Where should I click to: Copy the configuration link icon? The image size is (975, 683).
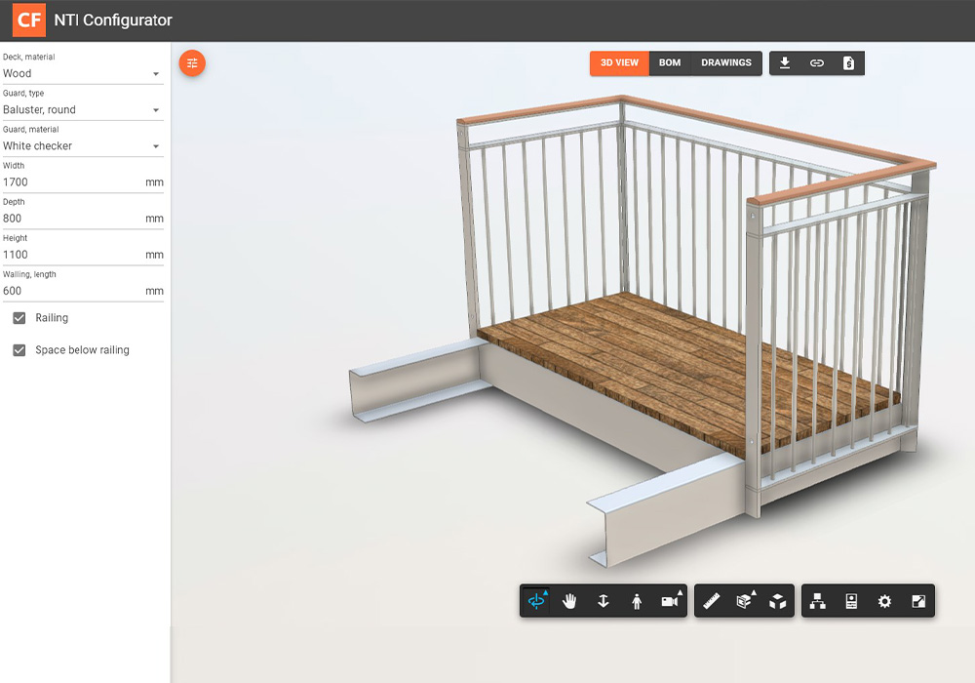click(817, 63)
